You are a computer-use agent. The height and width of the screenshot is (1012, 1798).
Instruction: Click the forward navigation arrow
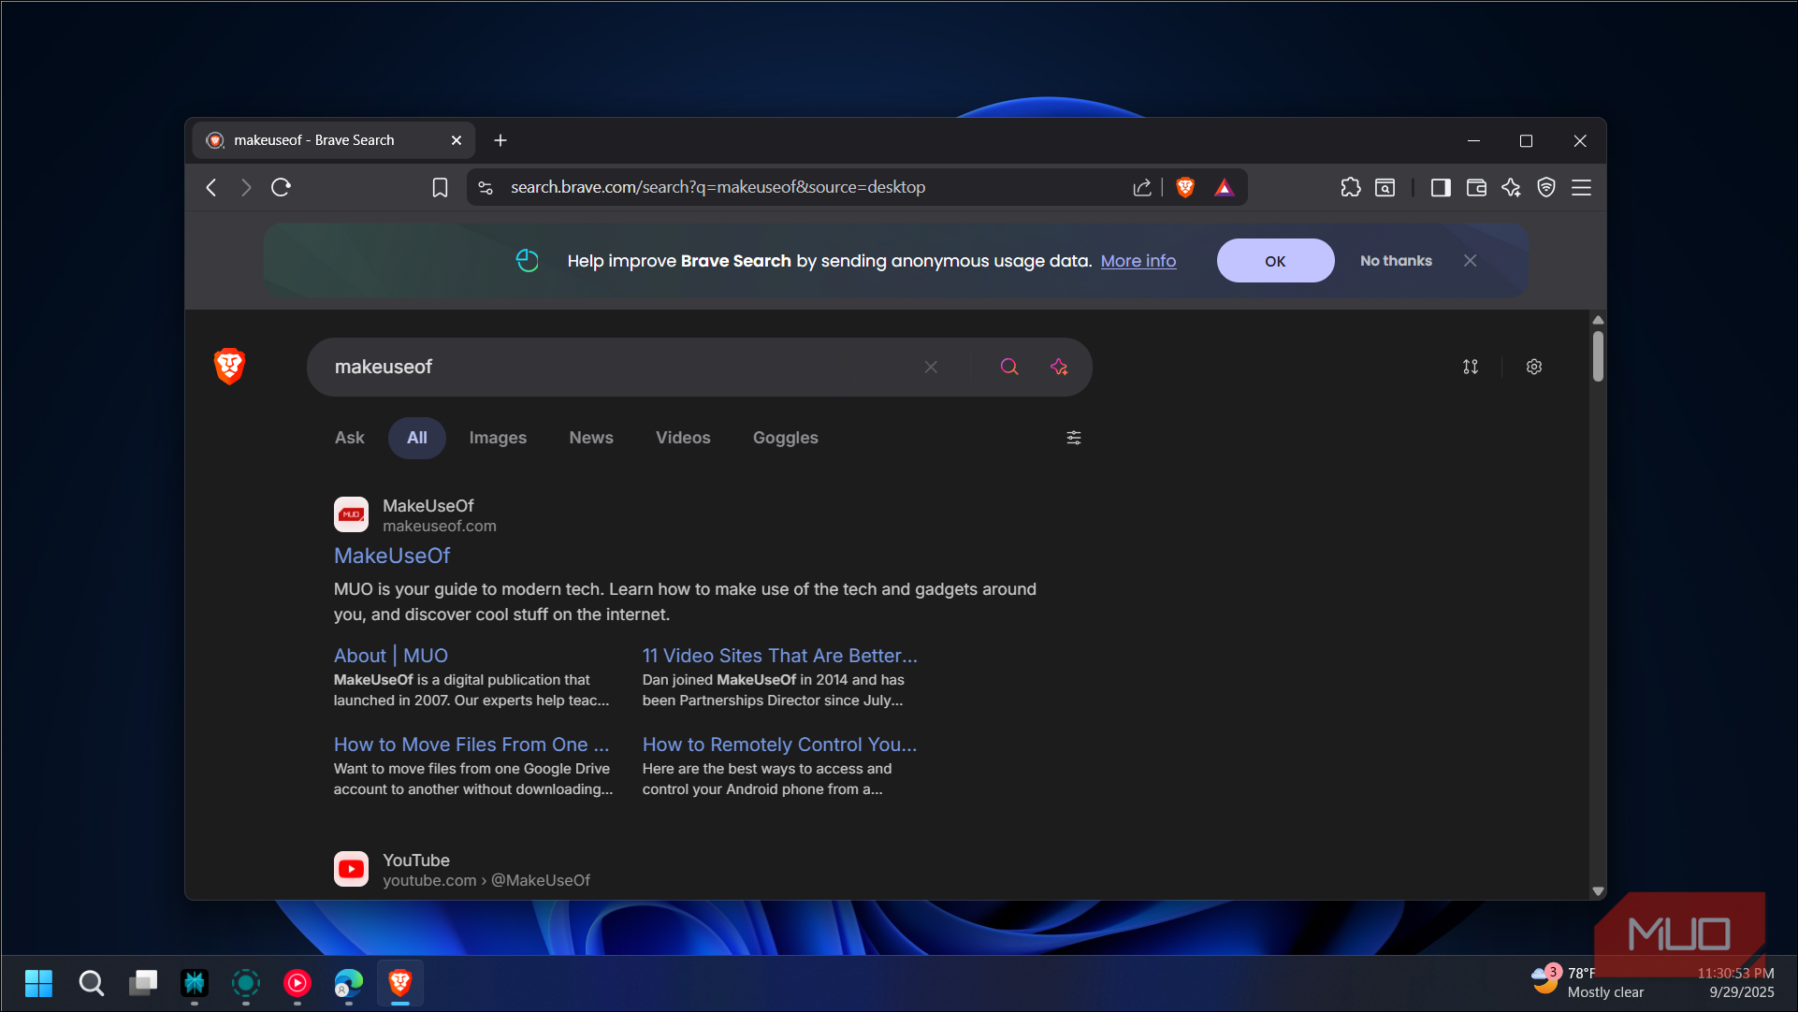[x=246, y=187]
